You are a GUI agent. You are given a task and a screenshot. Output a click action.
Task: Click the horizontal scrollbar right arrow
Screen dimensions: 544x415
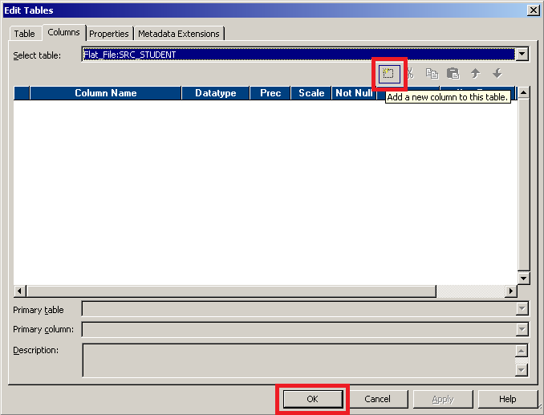[x=510, y=291]
